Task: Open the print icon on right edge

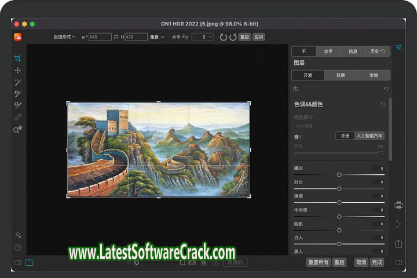Action: coord(398,204)
